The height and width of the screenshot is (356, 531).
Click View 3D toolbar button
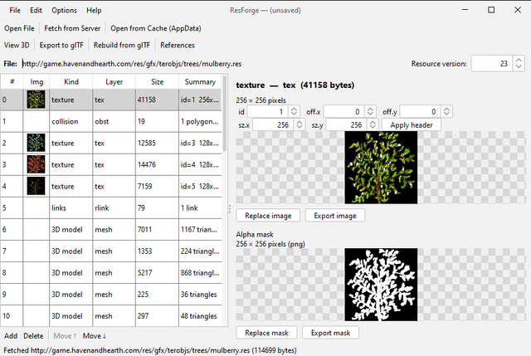pos(17,45)
